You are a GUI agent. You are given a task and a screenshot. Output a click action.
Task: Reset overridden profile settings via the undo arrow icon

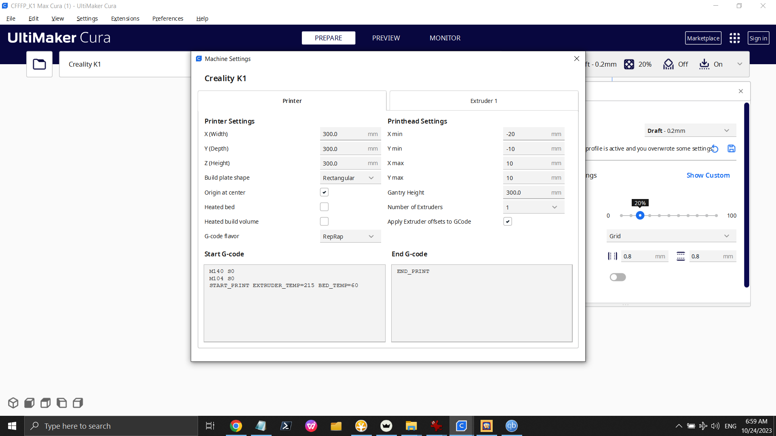[715, 149]
